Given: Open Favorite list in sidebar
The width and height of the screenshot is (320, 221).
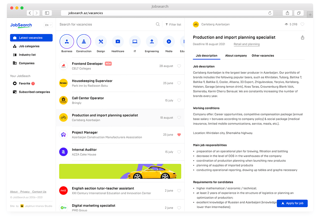Looking at the screenshot, I should (x=24, y=83).
